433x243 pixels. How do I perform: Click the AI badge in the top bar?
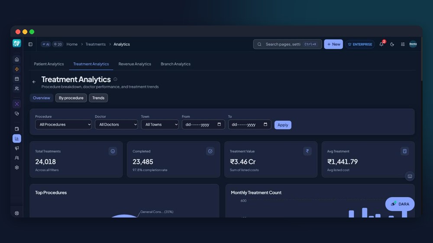click(x=46, y=44)
